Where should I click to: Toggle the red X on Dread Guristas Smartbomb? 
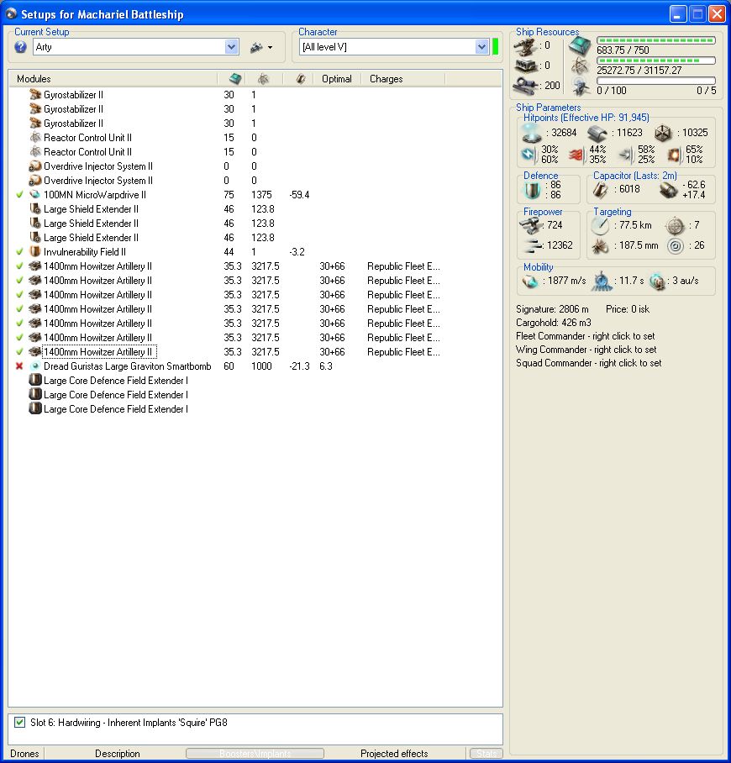(19, 366)
